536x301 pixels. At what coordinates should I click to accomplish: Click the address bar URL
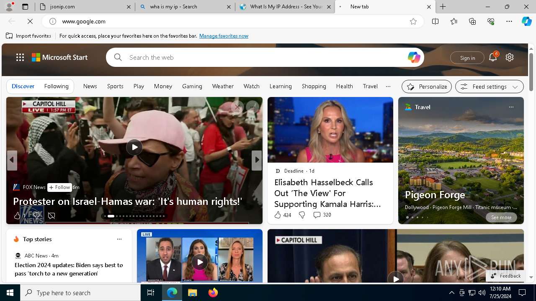(84, 21)
